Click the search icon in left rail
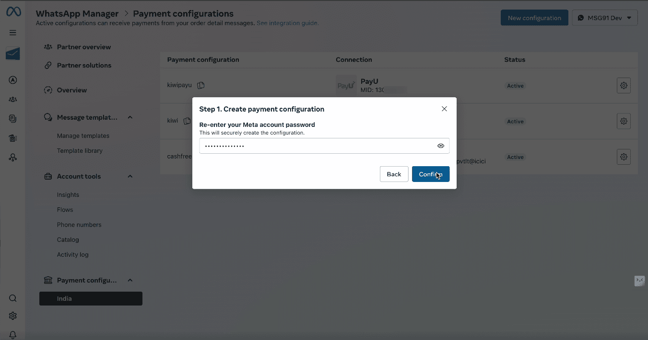 click(x=13, y=298)
